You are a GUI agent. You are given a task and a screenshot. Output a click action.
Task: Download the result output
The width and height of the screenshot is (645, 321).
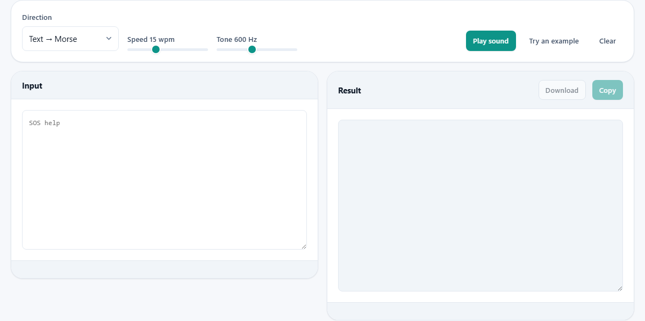click(x=562, y=90)
